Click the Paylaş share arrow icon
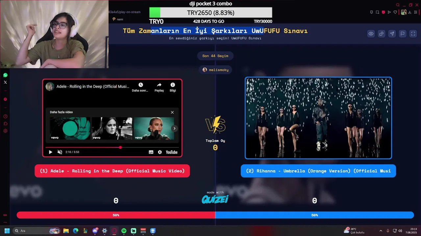This screenshot has height=236, width=421. (x=159, y=85)
